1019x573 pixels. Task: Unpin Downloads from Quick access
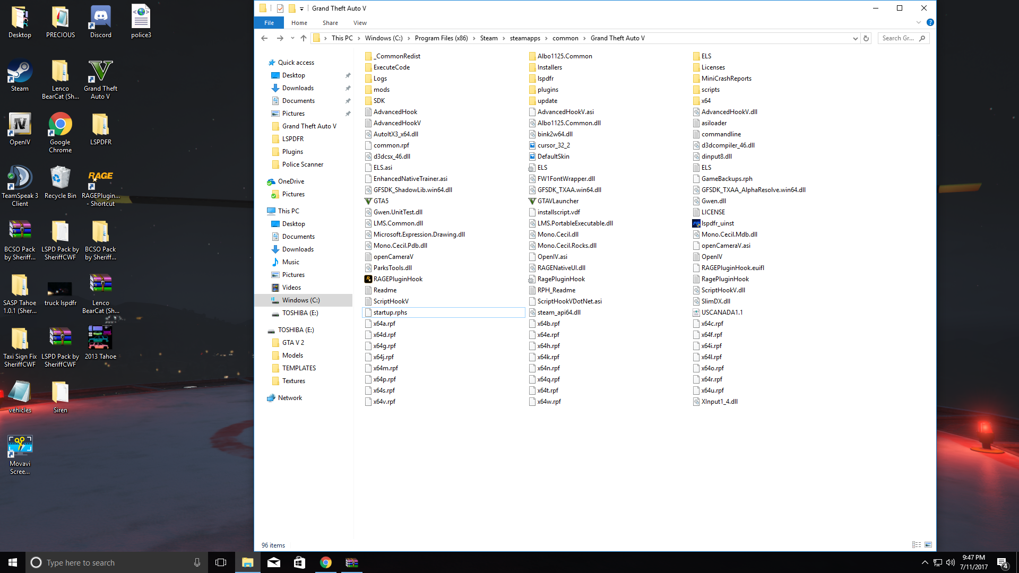point(348,88)
